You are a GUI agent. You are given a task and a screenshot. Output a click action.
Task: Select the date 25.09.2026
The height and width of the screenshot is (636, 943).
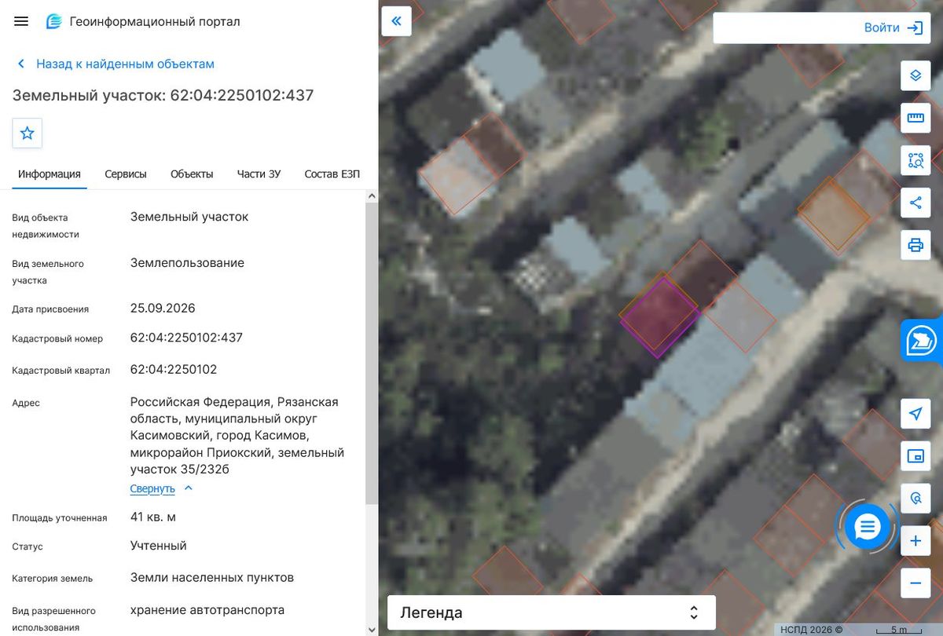point(163,308)
